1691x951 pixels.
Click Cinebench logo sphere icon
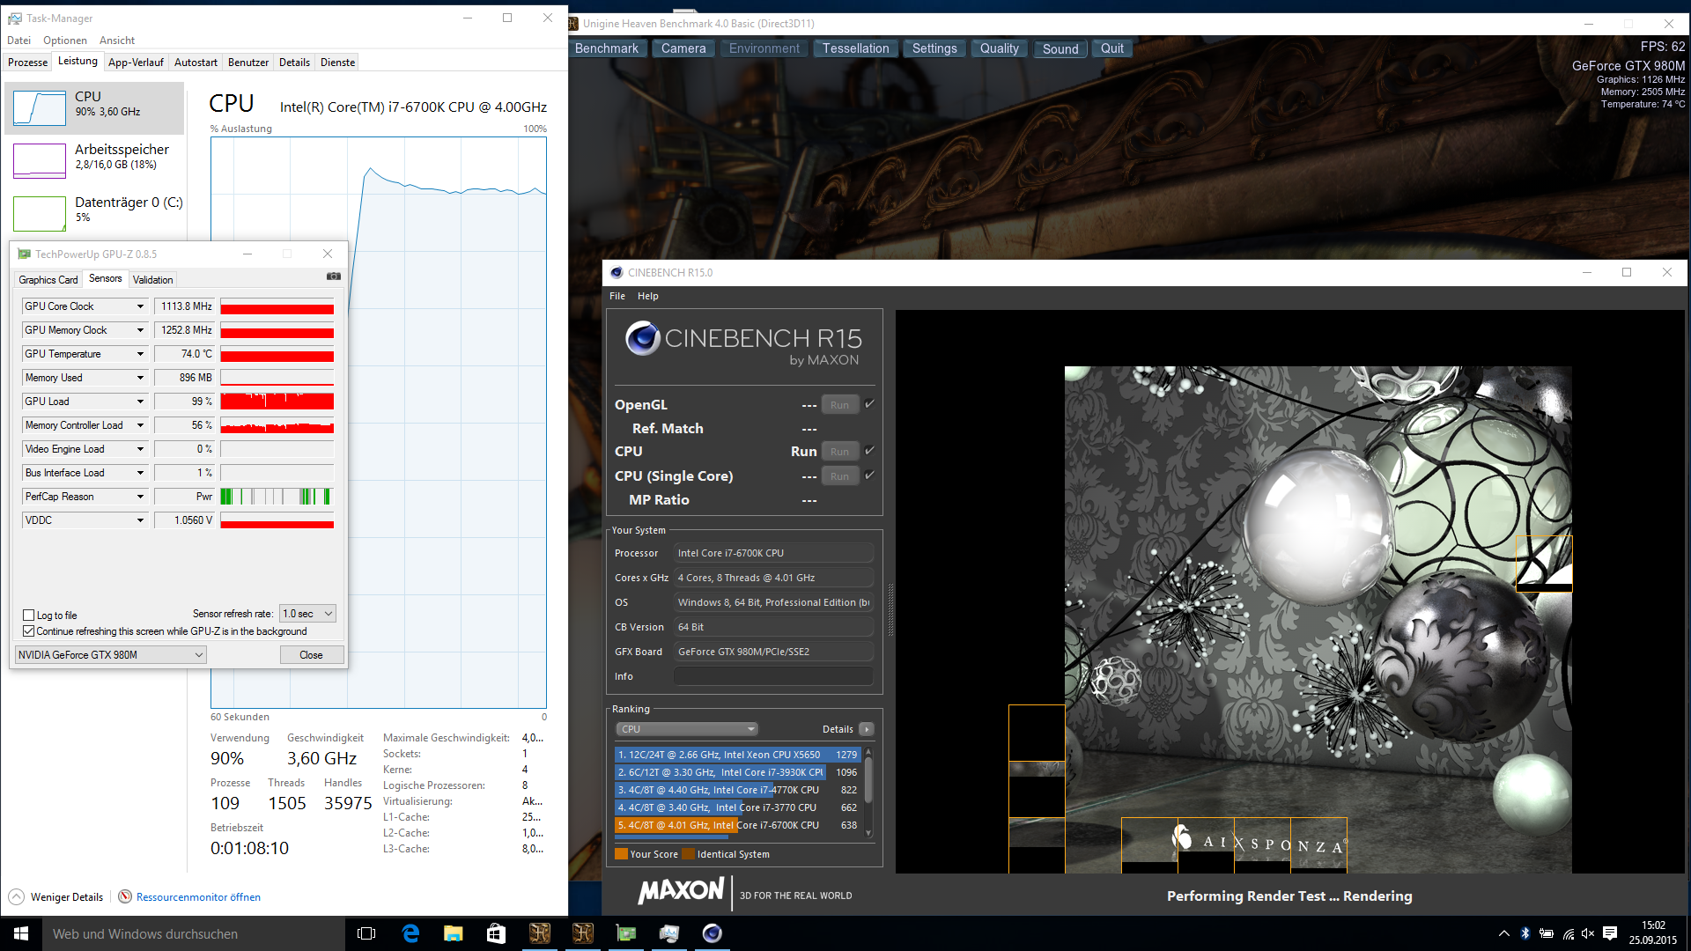click(643, 338)
